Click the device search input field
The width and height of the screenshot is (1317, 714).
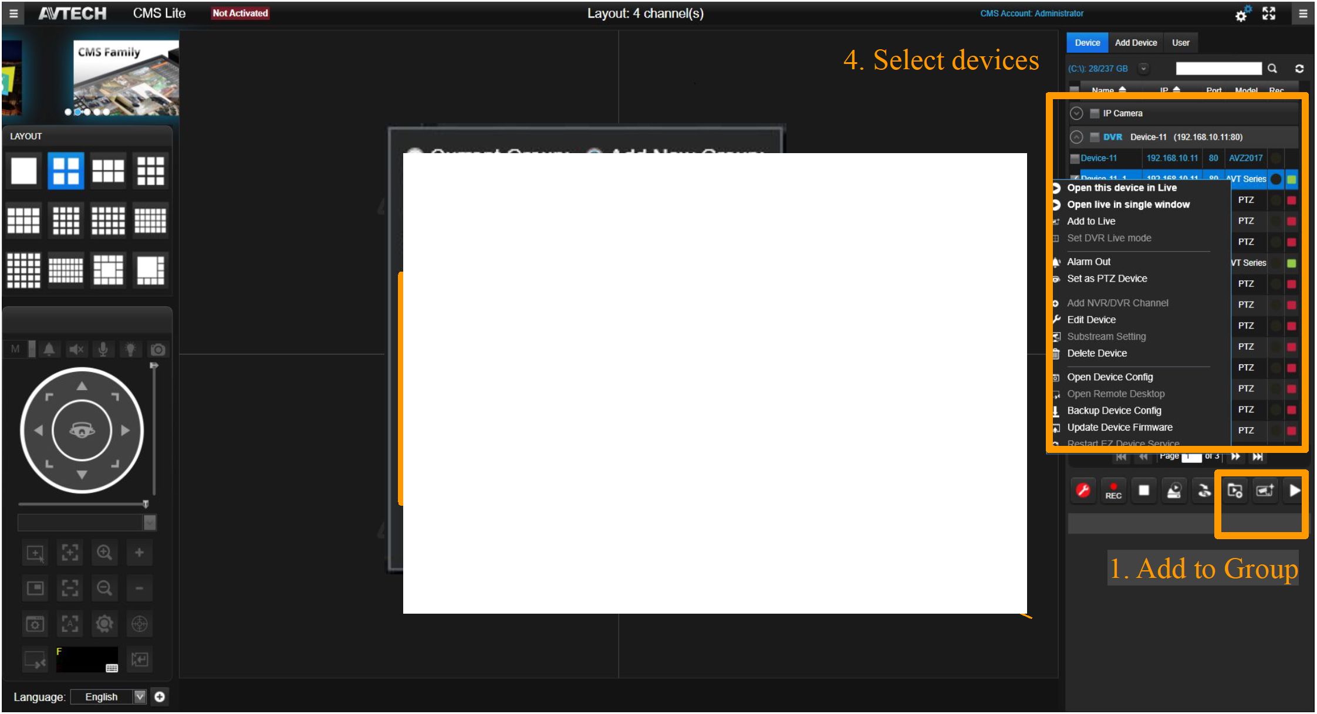pos(1218,69)
